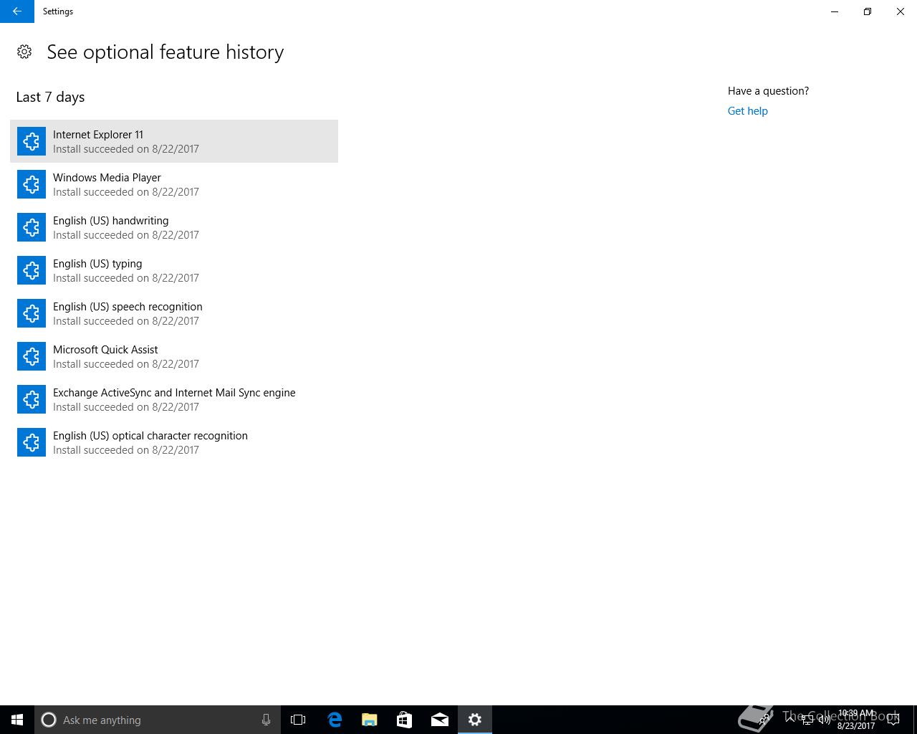The image size is (917, 734).
Task: Open the Windows Start menu
Action: click(17, 720)
